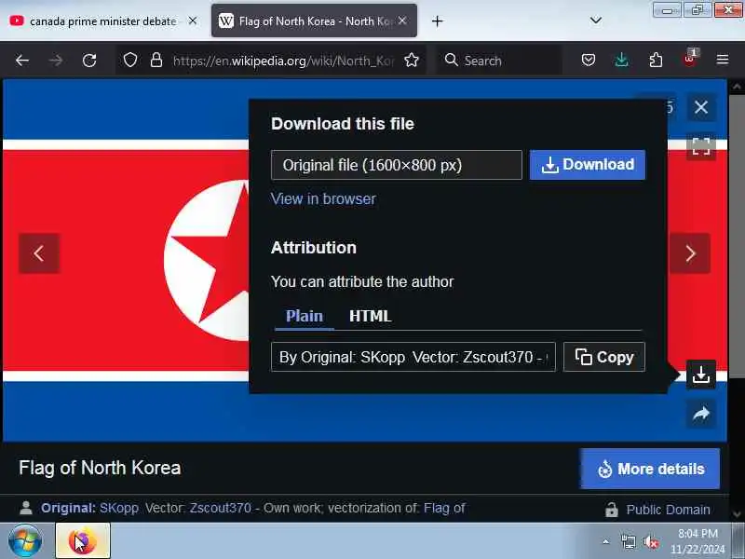Open the SKopp author link
This screenshot has width=745, height=559.
tap(119, 508)
